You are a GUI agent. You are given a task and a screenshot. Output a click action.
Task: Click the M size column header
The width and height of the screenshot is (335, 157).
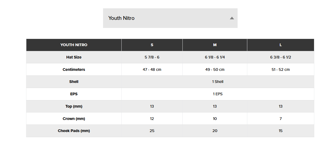point(215,45)
